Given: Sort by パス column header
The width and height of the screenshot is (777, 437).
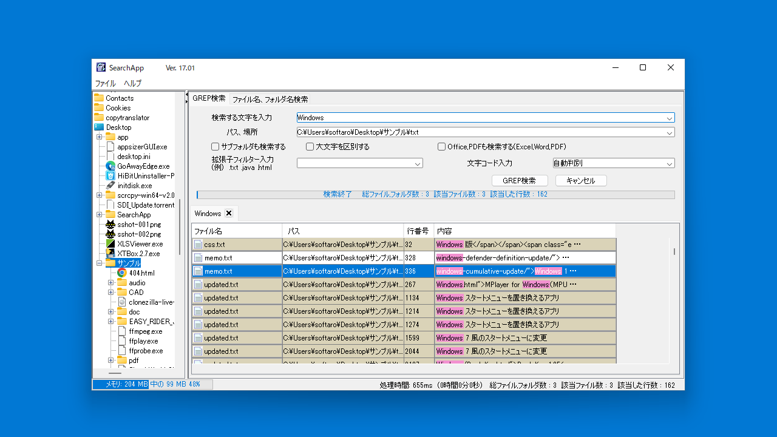Looking at the screenshot, I should [x=343, y=231].
